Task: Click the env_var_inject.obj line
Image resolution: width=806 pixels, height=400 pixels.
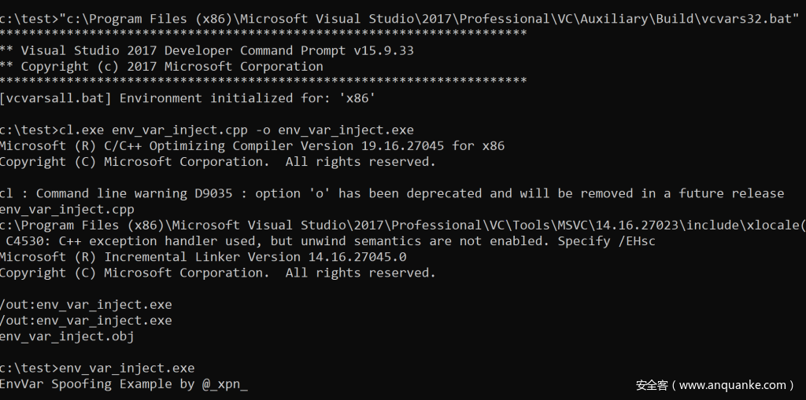Action: 67,336
